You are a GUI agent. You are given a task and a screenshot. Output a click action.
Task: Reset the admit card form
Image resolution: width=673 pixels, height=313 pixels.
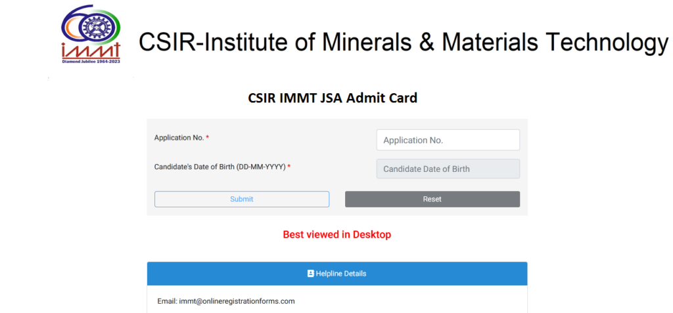pos(432,199)
